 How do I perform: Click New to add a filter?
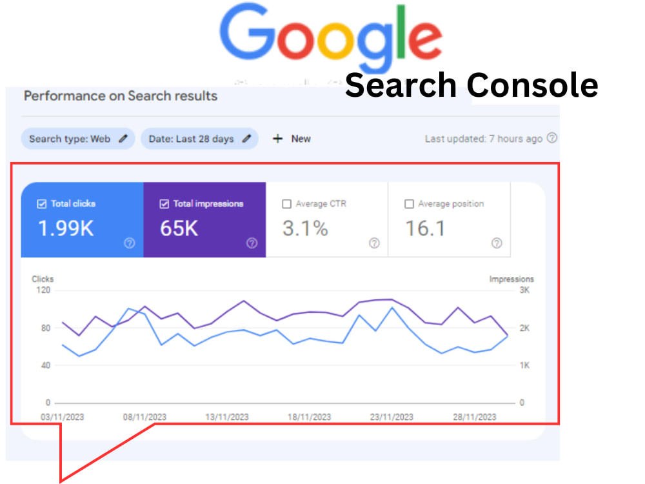point(301,138)
